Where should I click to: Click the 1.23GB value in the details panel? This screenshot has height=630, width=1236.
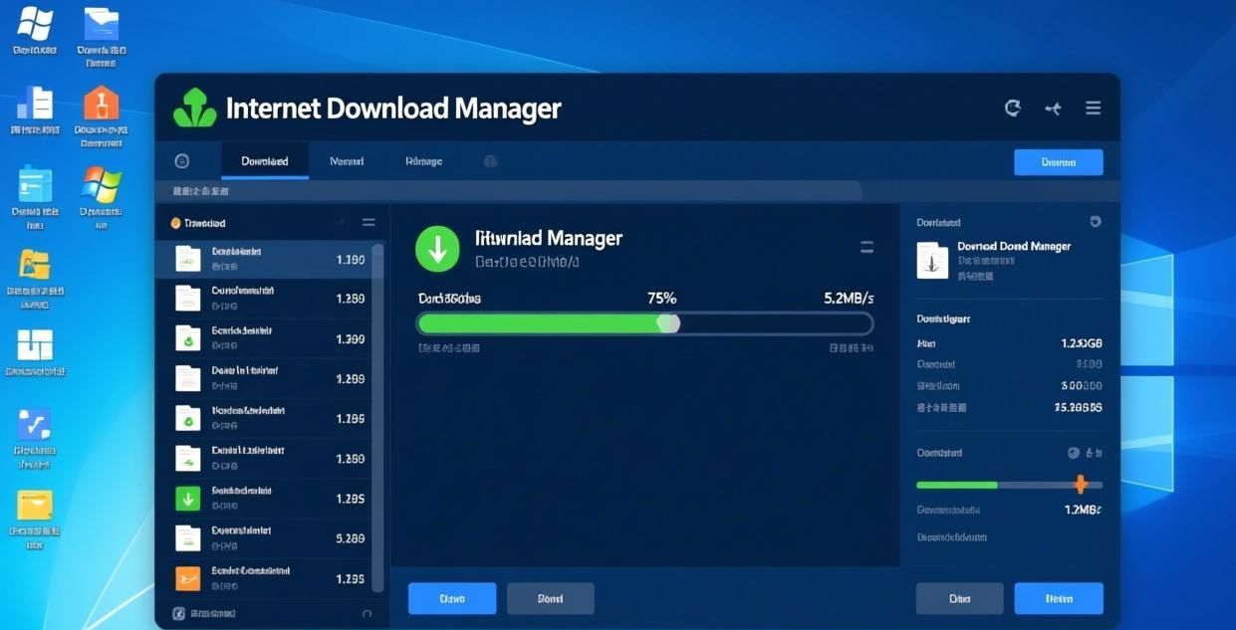1082,343
